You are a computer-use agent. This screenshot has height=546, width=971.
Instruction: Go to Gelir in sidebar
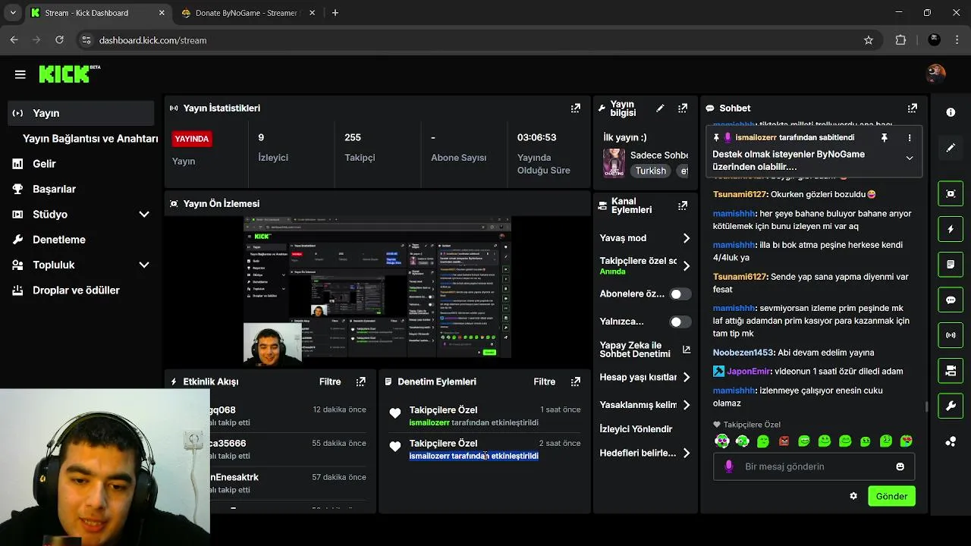point(44,164)
